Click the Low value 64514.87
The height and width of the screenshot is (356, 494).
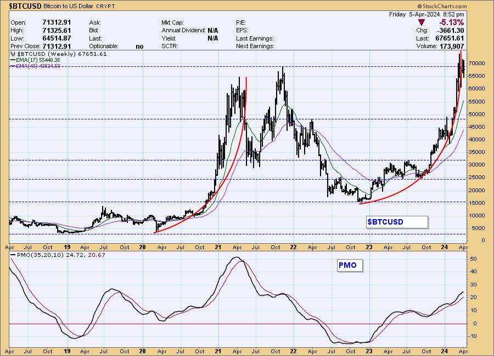(57, 38)
